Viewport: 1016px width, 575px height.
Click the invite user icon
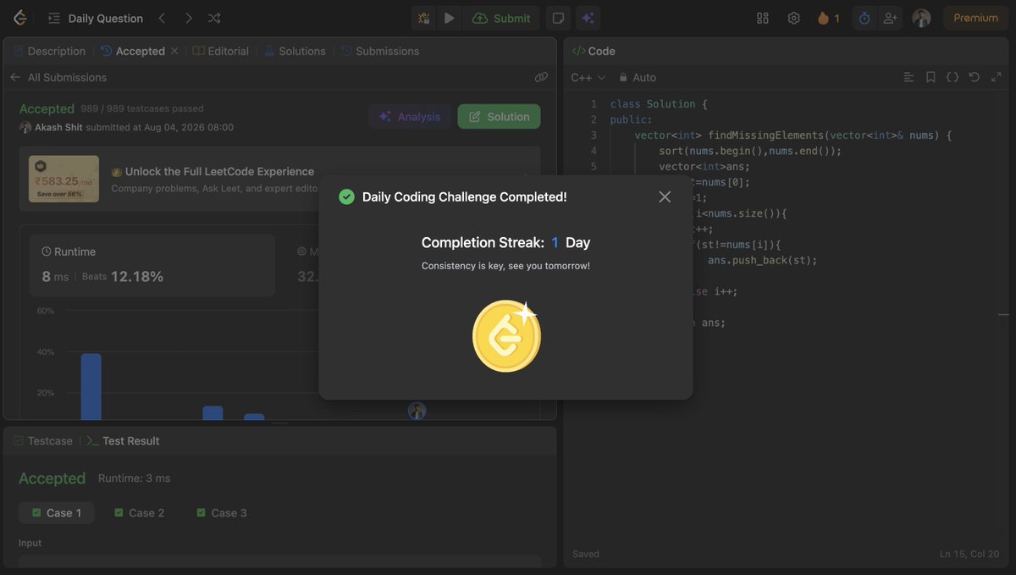(890, 18)
